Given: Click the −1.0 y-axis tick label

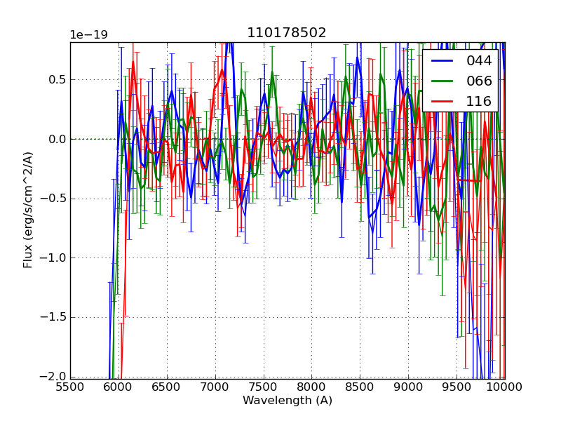Looking at the screenshot, I should (50, 258).
